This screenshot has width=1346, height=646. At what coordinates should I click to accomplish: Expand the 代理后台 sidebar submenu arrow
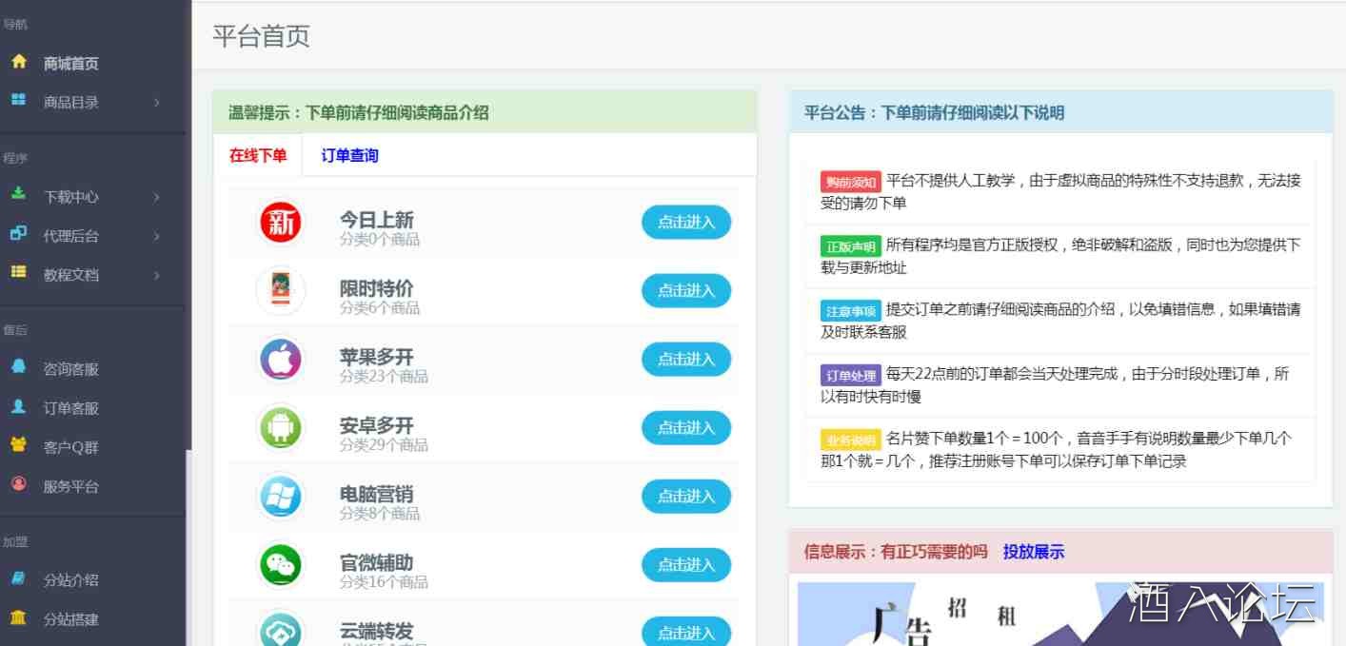[157, 236]
